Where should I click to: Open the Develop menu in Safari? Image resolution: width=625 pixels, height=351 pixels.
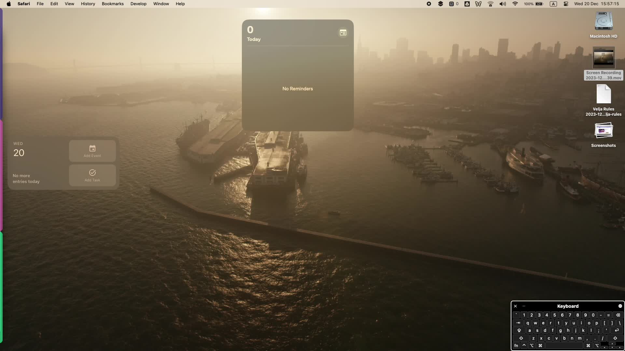[x=138, y=4]
